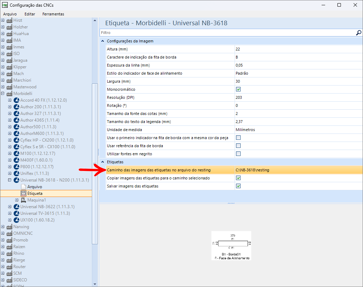Click the M100 machine icon
363x287 pixels.
pyautogui.click(x=16, y=153)
